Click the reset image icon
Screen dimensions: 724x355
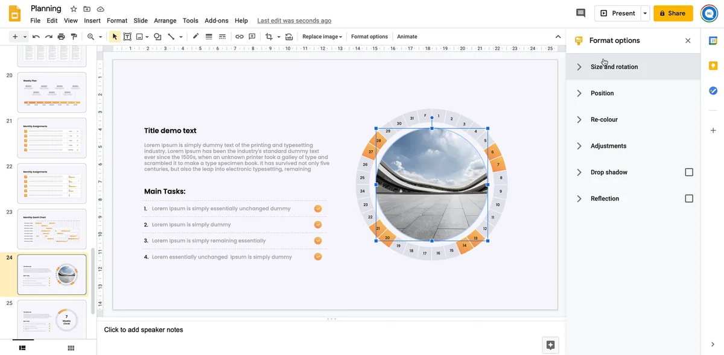[x=289, y=37]
